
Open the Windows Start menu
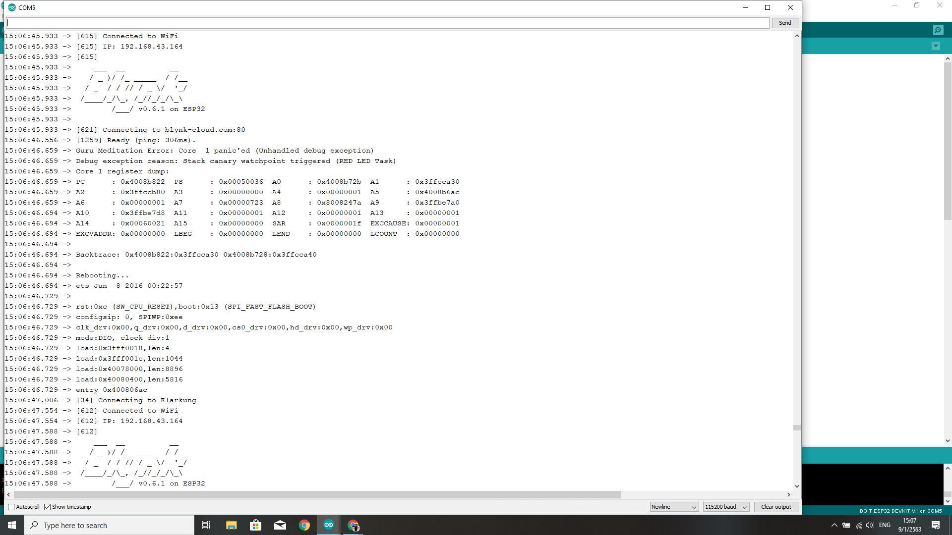12,525
